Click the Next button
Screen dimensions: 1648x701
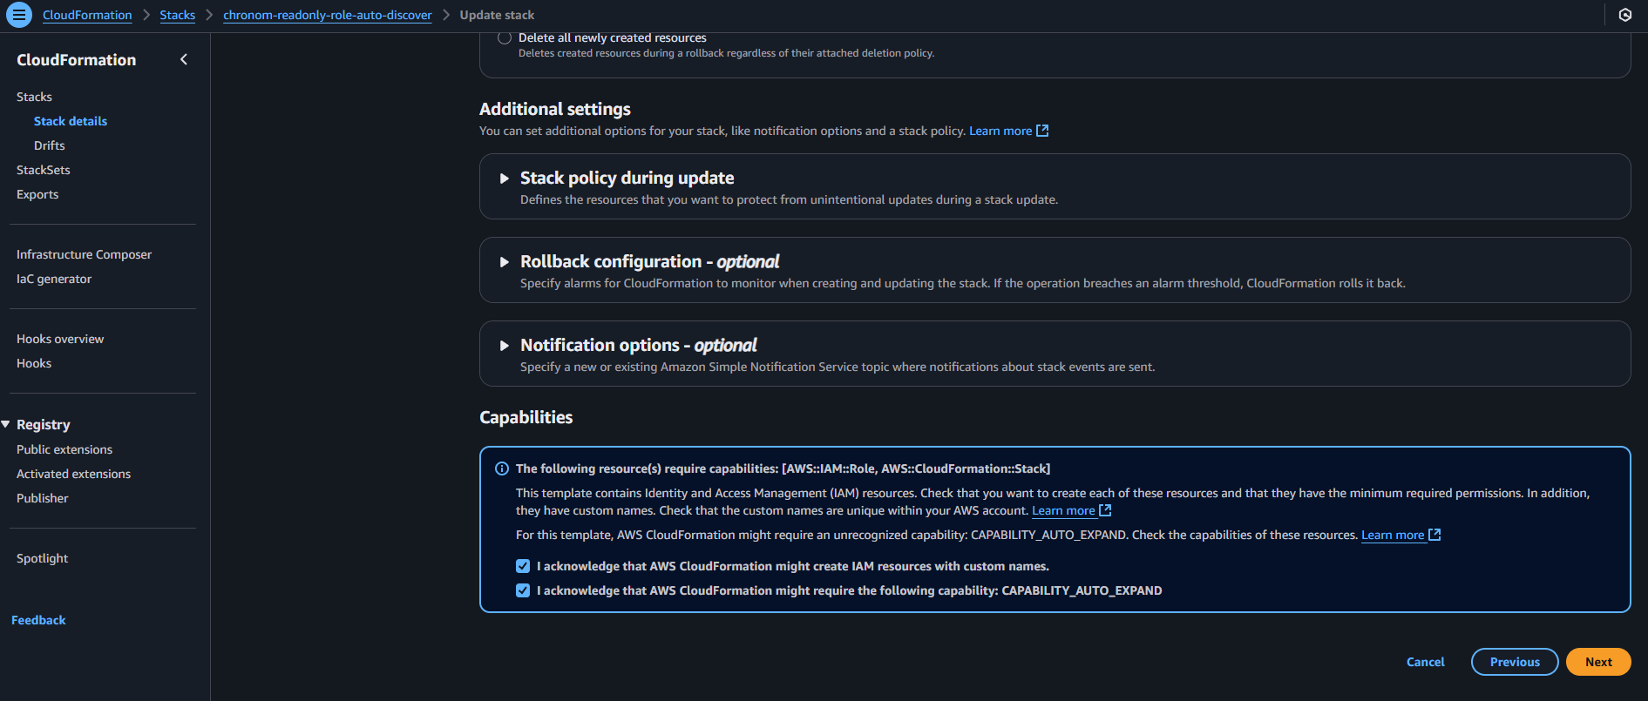click(1597, 662)
